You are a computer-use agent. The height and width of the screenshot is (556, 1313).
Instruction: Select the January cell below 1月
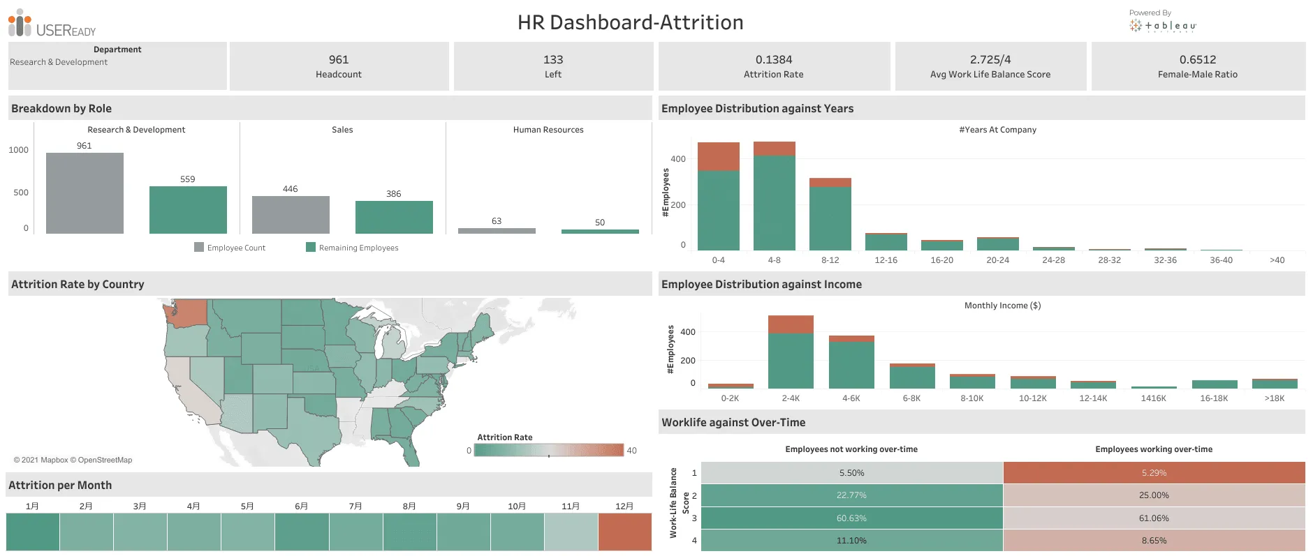(33, 532)
